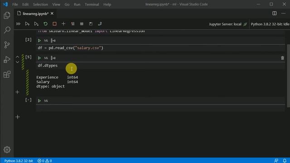Viewport: 290px width, 163px height.
Task: Click into pd.read_csv code cell
Action: tap(160, 48)
